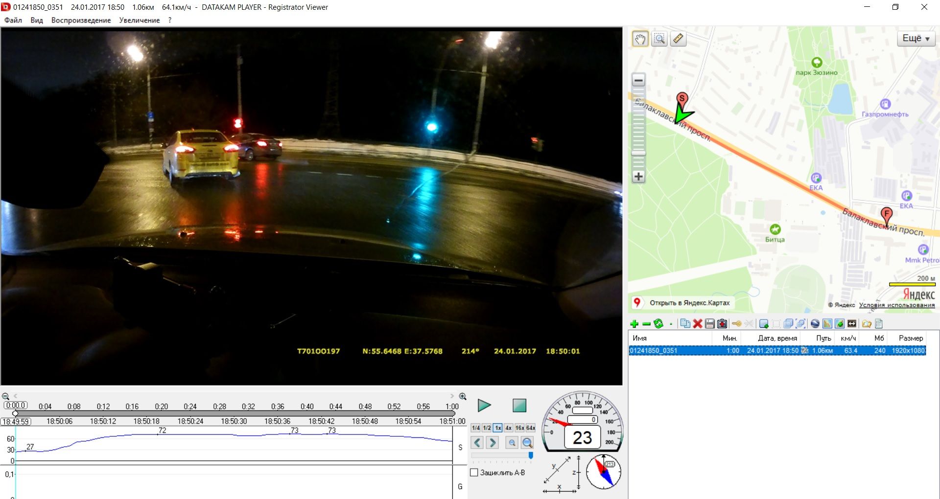Click the Google Earth globe icon
Viewport: 940px width, 499px height.
(815, 324)
